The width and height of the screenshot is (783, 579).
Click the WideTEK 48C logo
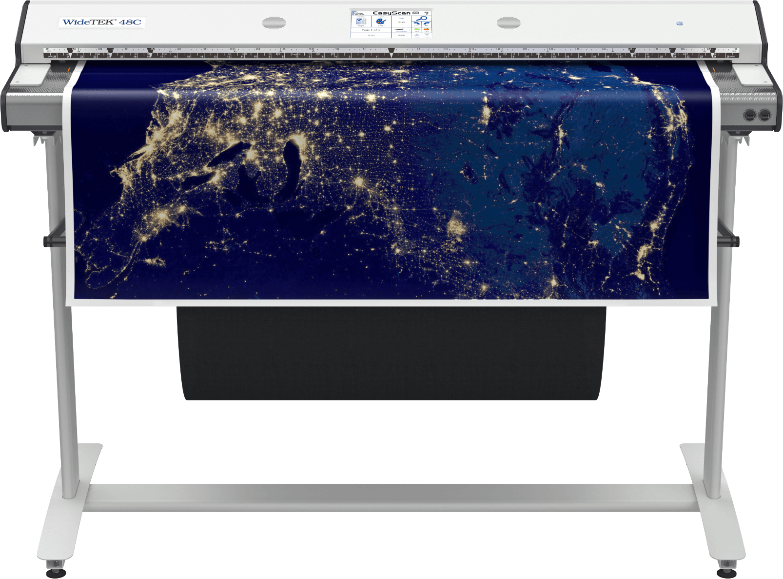(x=102, y=22)
